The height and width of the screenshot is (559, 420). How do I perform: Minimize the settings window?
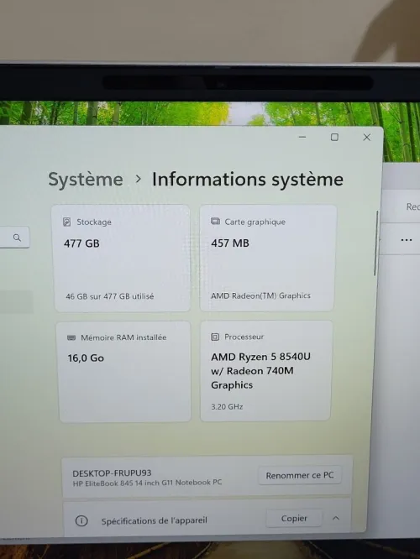(302, 138)
